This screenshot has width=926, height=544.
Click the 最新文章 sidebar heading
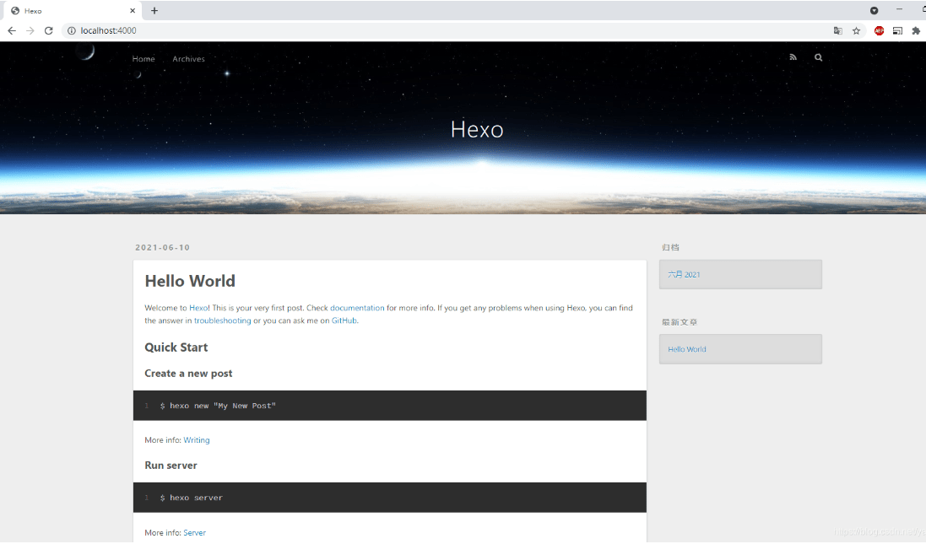[x=680, y=322]
